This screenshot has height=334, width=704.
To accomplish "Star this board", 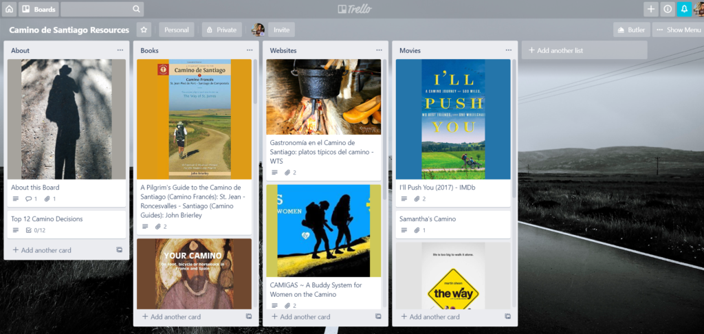I will point(144,30).
